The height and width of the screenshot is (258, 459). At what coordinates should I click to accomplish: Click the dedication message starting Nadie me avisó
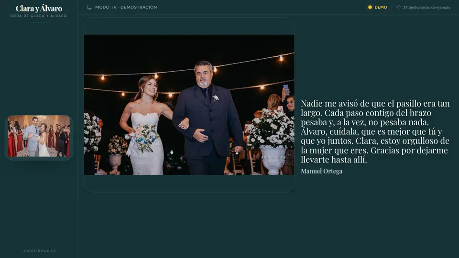(375, 131)
